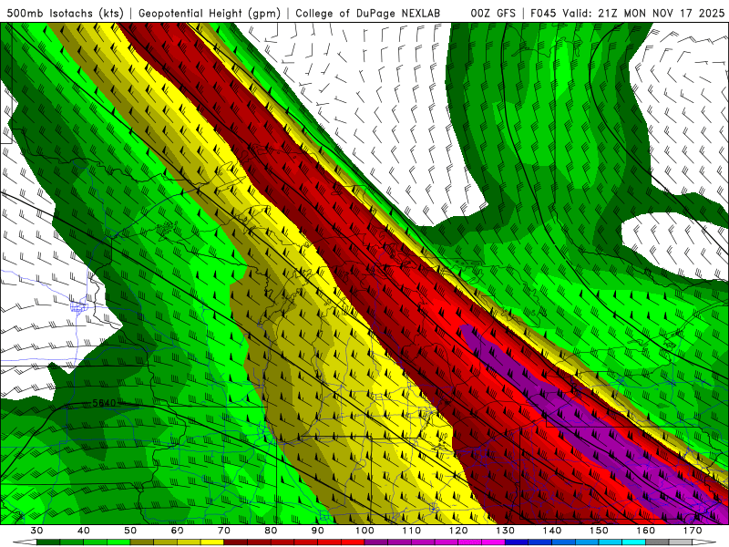729x547 pixels.
Task: Click the legend value '150'
Action: click(599, 531)
